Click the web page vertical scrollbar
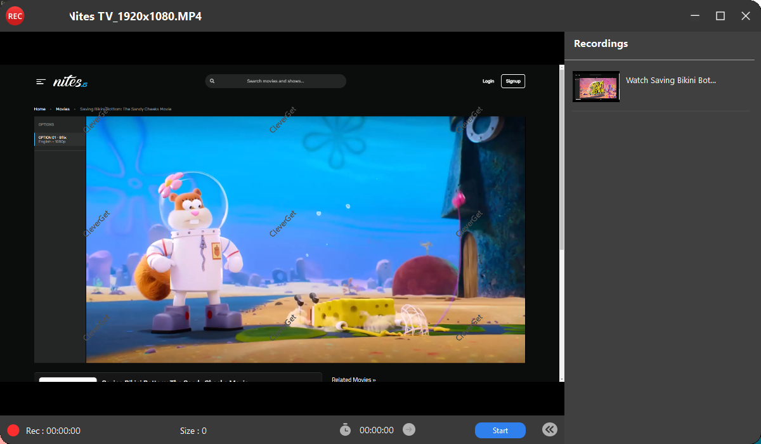761x444 pixels. (561, 159)
